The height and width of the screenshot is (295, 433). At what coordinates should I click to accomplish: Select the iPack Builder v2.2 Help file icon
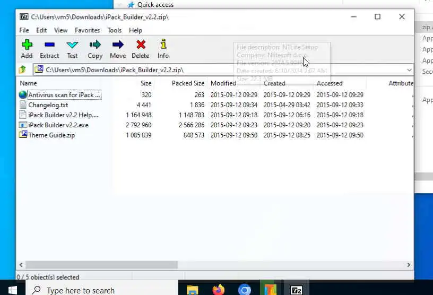click(23, 115)
